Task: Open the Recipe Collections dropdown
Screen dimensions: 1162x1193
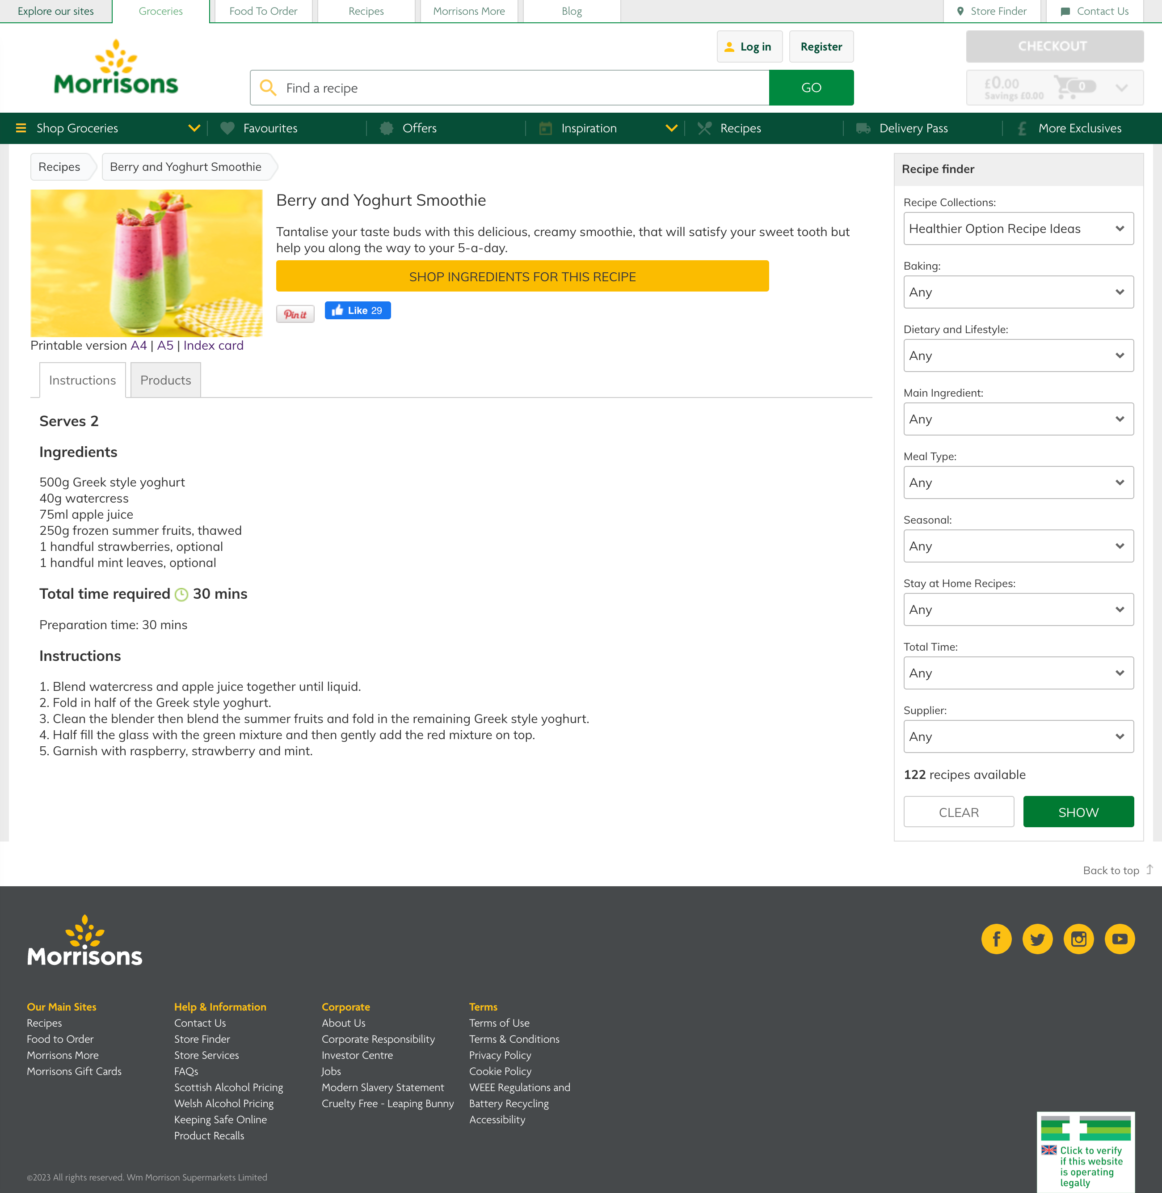Action: [x=1018, y=228]
